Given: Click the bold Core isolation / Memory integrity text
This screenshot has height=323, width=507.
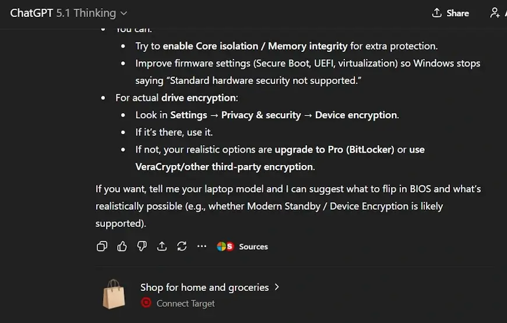Looking at the screenshot, I should [x=255, y=46].
